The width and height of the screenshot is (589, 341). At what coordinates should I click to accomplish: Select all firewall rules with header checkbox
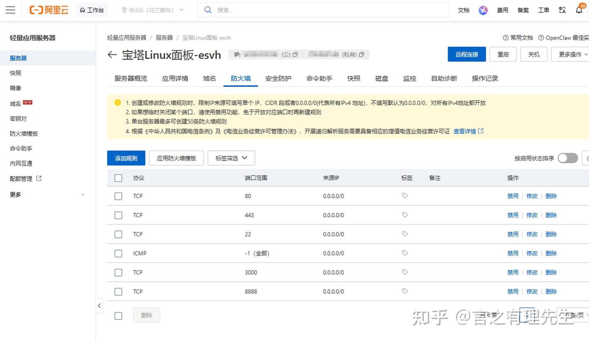[x=118, y=178]
